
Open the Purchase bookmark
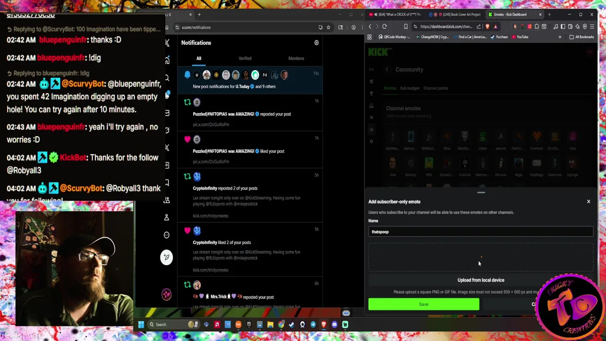click(499, 37)
